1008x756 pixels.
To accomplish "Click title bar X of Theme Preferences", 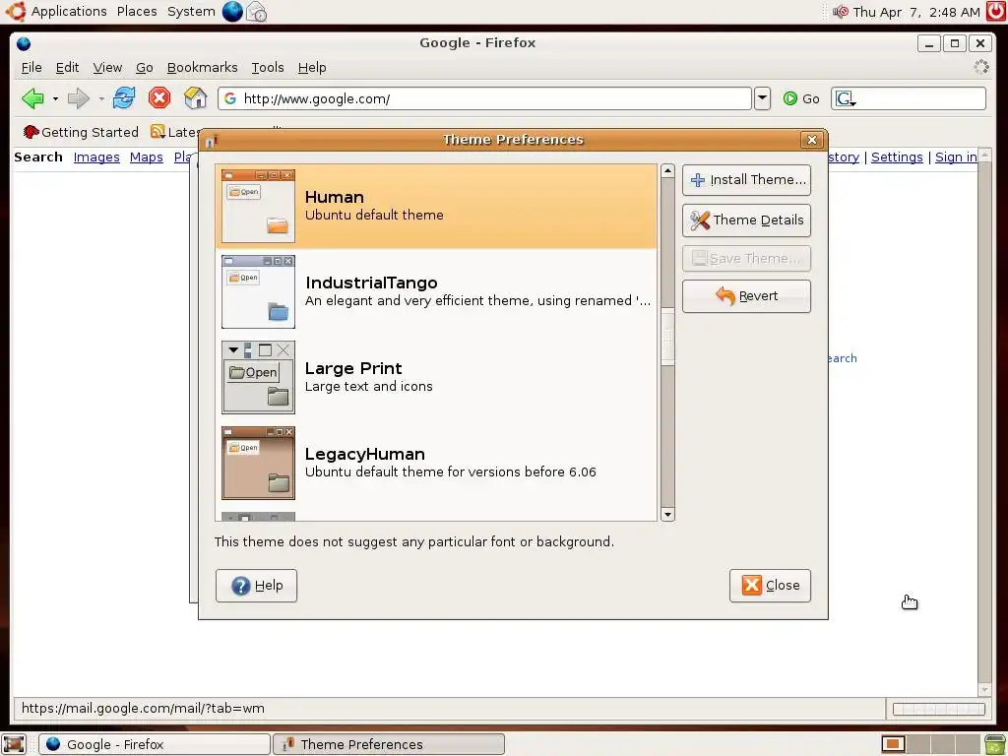I will click(812, 140).
